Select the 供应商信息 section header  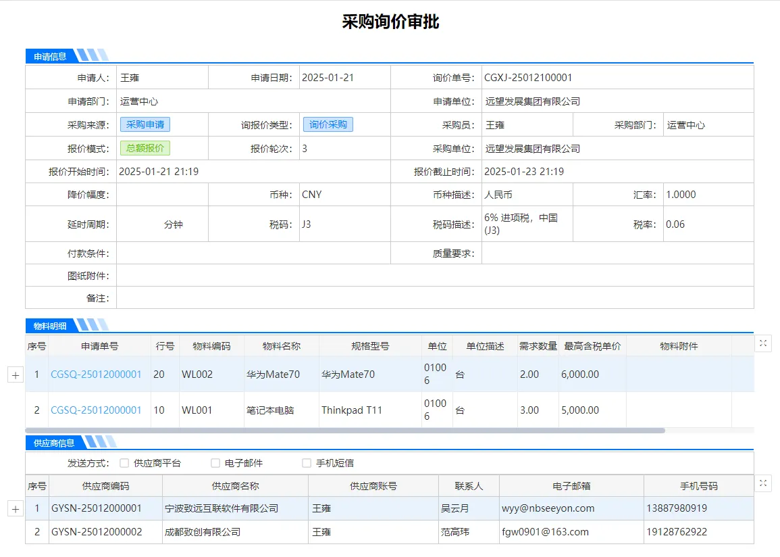pos(54,443)
